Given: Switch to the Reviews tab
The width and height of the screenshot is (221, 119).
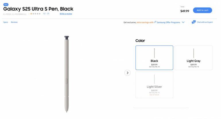Looking at the screenshot, I should click(x=14, y=22).
